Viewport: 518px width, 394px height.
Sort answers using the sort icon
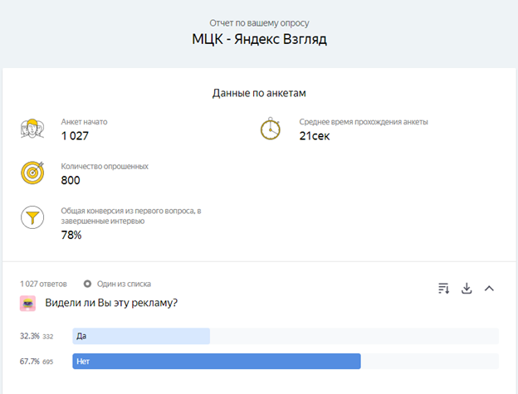click(444, 289)
